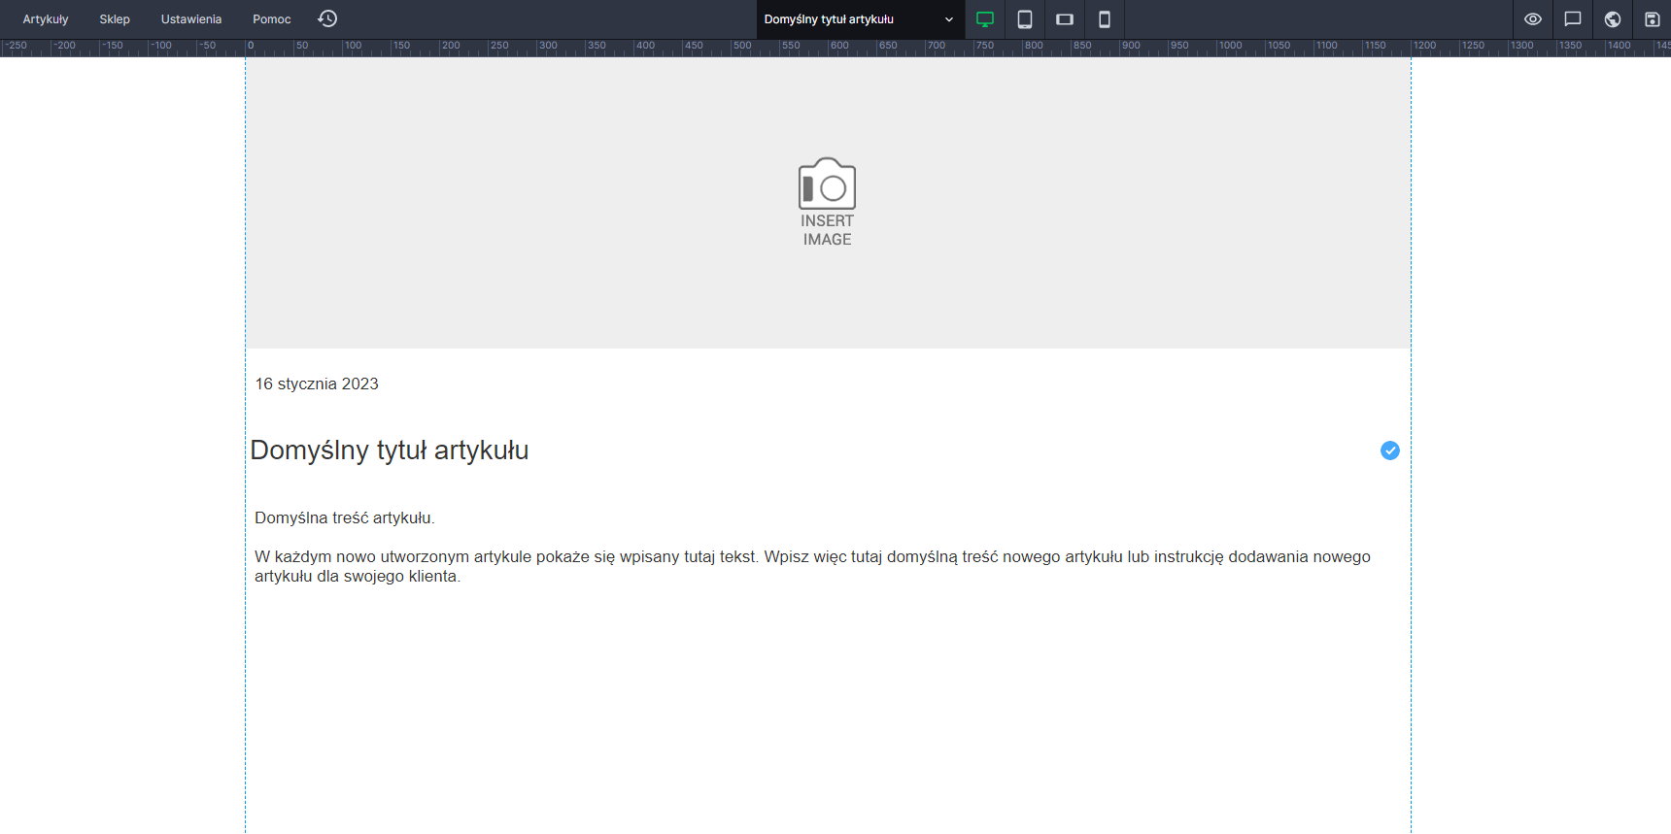
Task: Click the globe publish icon
Action: (x=1613, y=19)
